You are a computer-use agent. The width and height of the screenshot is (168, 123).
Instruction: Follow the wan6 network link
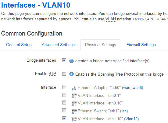[x=137, y=88]
